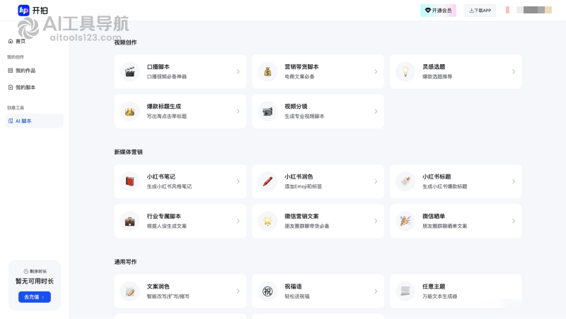
Task: Click the camera icon for 视频分镜
Action: [267, 112]
